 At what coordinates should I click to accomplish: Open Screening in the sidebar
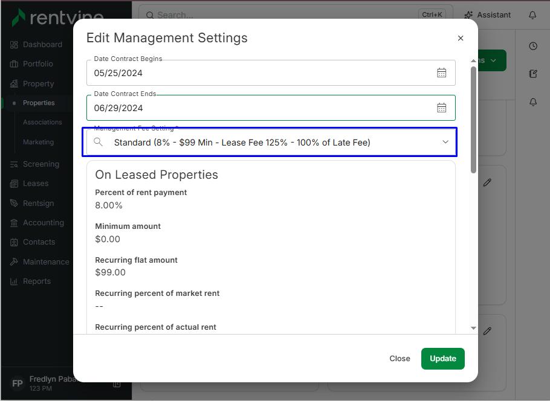click(x=40, y=164)
